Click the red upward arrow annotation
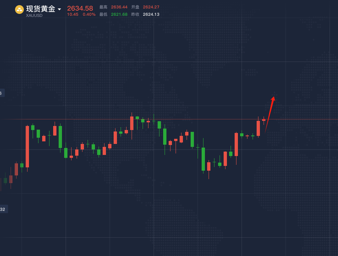Viewport: 338px width, 256px height. 269,114
